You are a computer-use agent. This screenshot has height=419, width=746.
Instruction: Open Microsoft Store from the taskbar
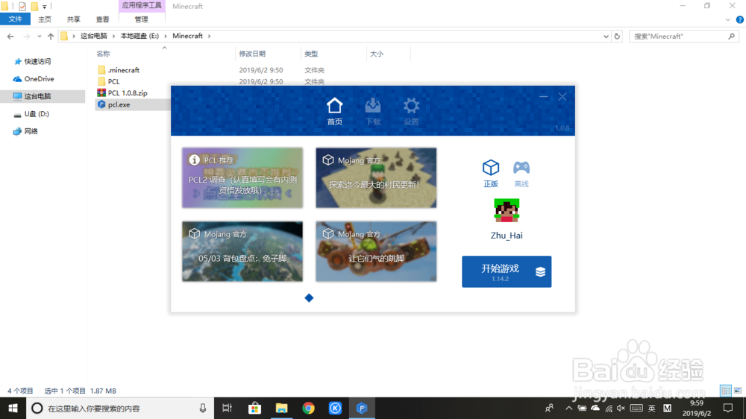tap(254, 408)
